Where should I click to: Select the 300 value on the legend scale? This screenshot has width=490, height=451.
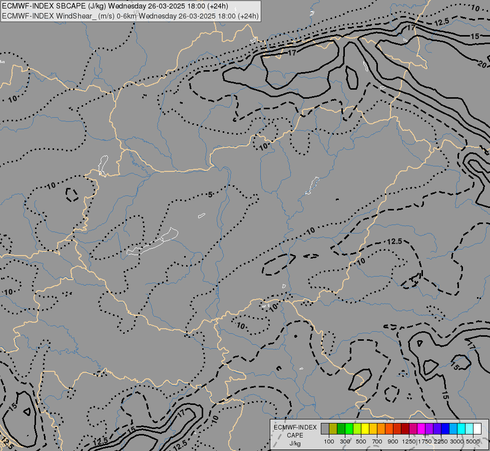345,441
